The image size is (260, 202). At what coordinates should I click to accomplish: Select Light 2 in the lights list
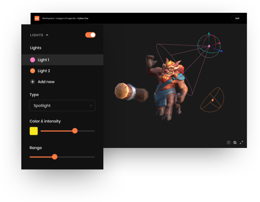tap(63, 71)
